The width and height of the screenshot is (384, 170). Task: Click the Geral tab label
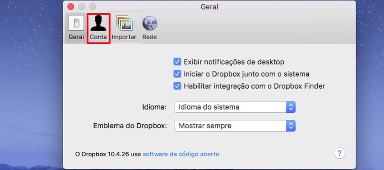tap(76, 37)
